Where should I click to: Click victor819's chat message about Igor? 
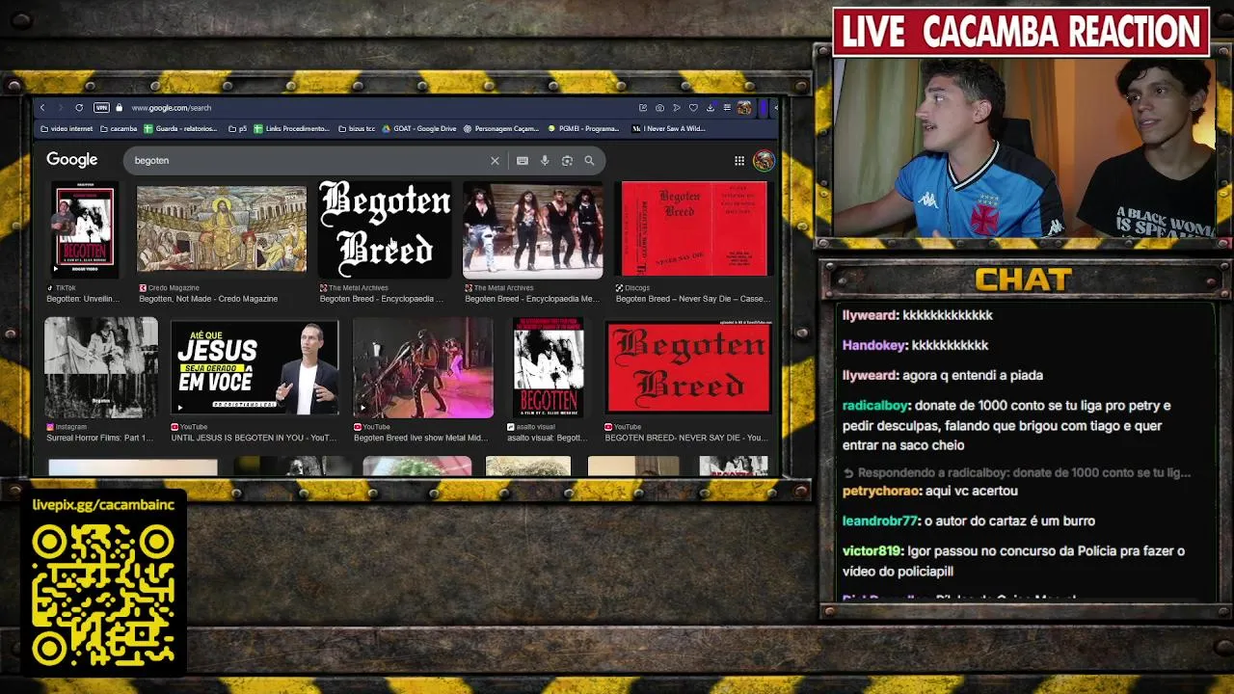click(1013, 561)
